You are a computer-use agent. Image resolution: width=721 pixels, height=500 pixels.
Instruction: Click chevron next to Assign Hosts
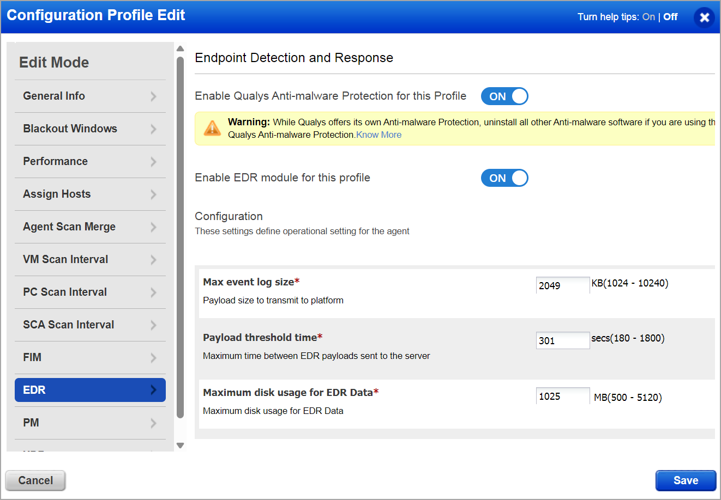point(153,194)
